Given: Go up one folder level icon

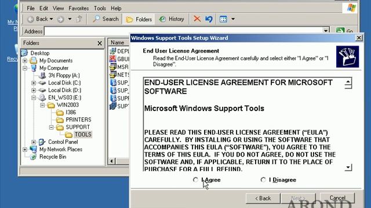Looking at the screenshot, I should click(79, 19).
